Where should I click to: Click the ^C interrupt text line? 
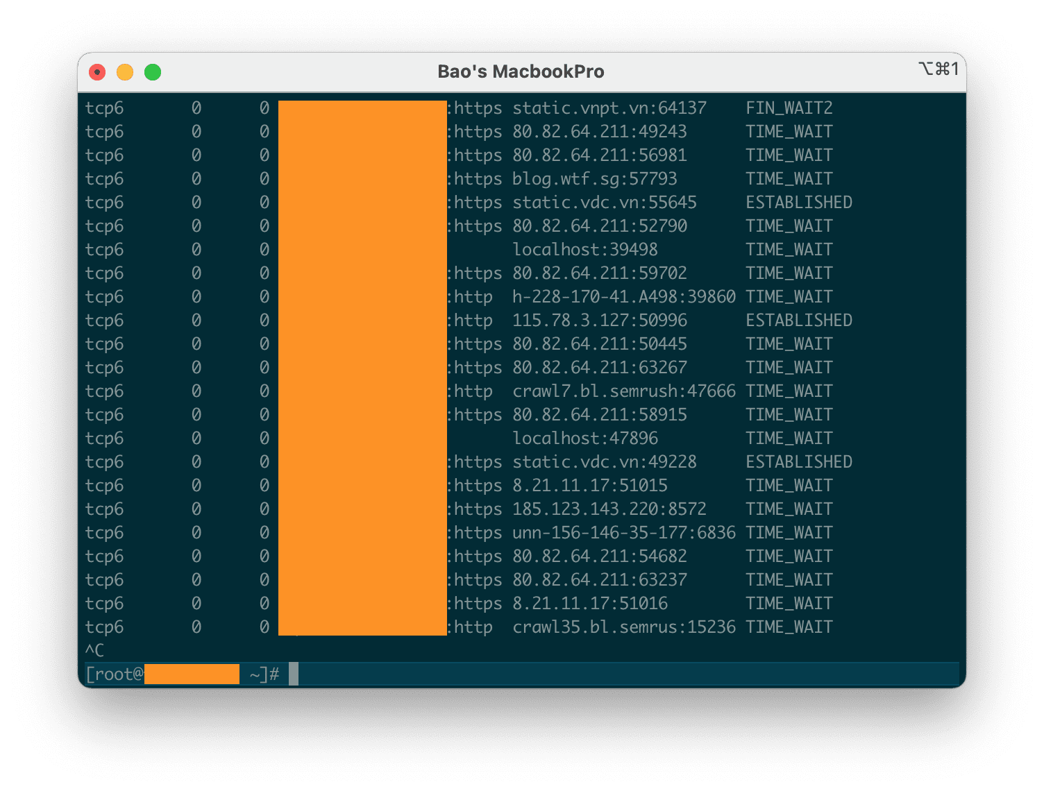(x=94, y=650)
